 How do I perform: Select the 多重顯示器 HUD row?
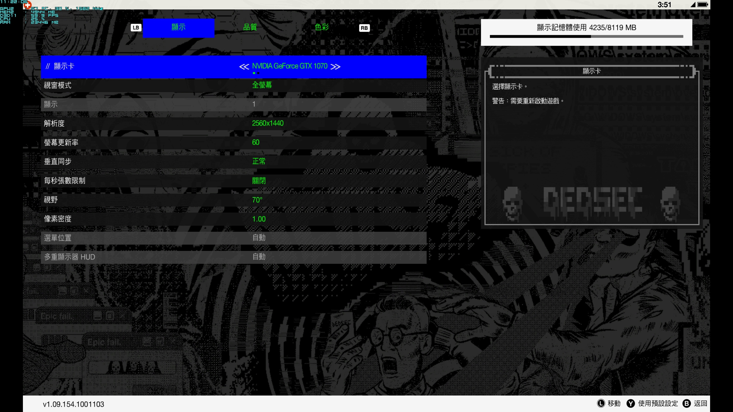[234, 257]
